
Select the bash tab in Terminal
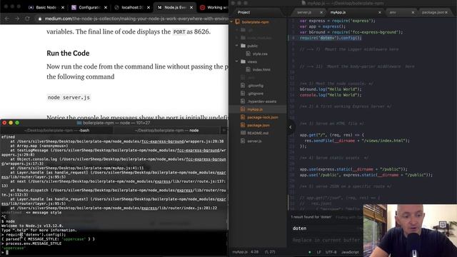click(x=56, y=131)
